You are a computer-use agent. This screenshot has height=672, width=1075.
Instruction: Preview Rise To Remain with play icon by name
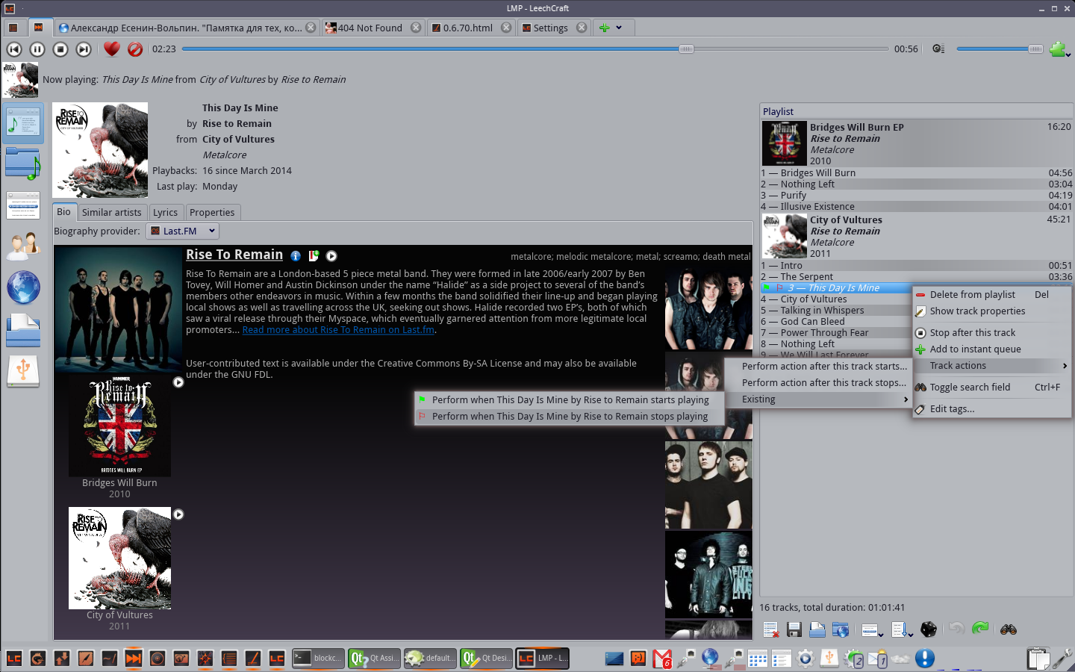[331, 256]
